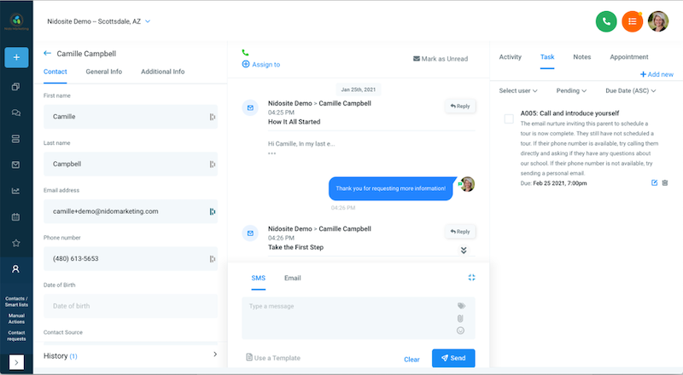Expand the message composer to fullscreen
This screenshot has width=683, height=375.
coord(471,278)
